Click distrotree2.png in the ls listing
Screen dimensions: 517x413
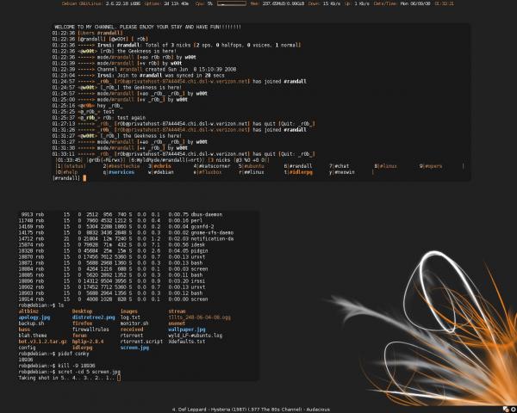[94, 317]
